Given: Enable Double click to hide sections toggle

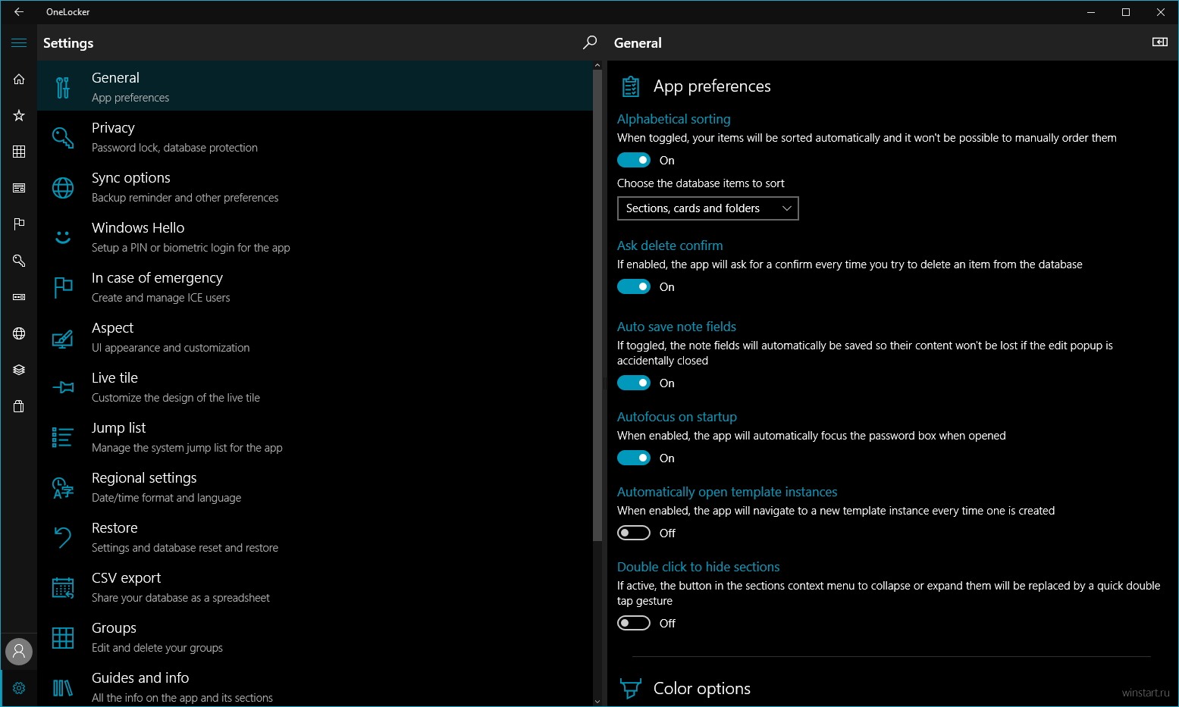Looking at the screenshot, I should point(634,623).
